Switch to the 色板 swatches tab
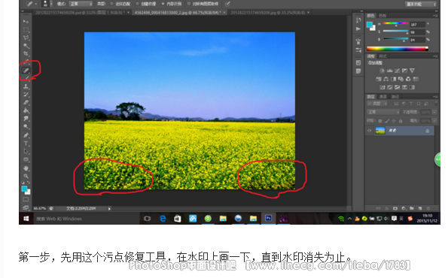 tap(382, 15)
